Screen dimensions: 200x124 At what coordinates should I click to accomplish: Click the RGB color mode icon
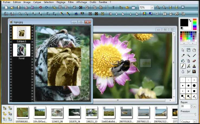80,7
